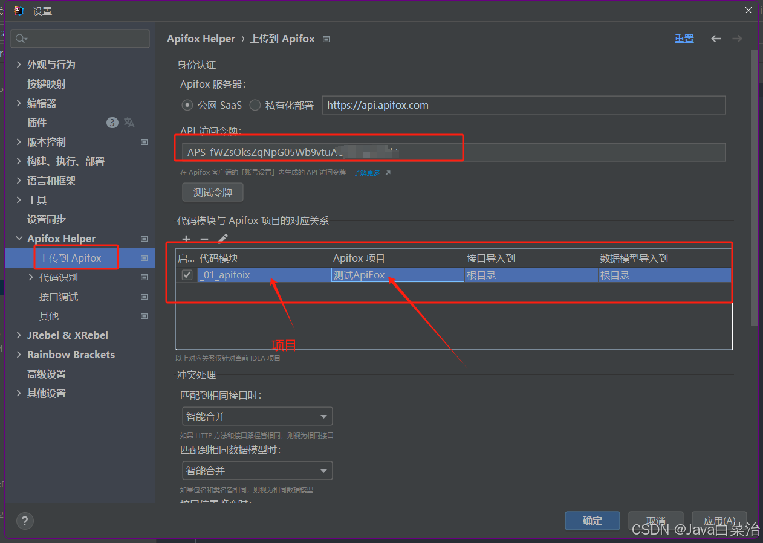Screen dimensions: 763x543
Task: Expand the JRebel & XRebel node
Action: (x=19, y=335)
